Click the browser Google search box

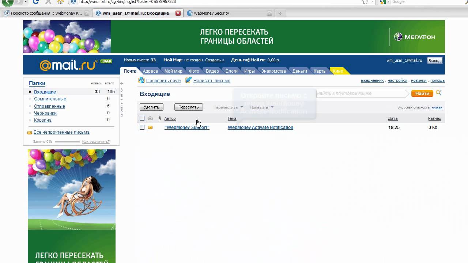[x=428, y=2]
